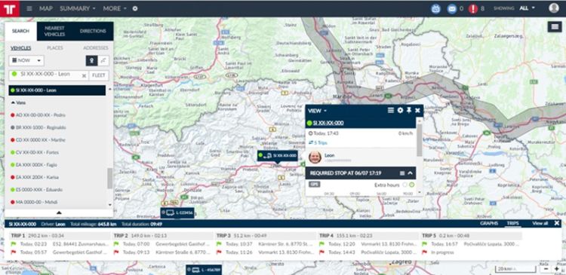Viewport: 566px width, 275px height.
Task: Open the MAP view
Action: (46, 8)
